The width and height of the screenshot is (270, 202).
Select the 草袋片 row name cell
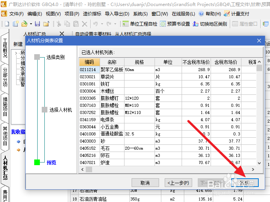[x=112, y=77]
